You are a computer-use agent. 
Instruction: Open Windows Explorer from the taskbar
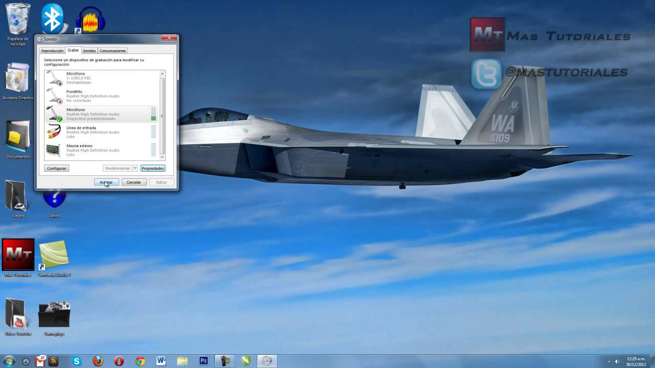click(182, 361)
